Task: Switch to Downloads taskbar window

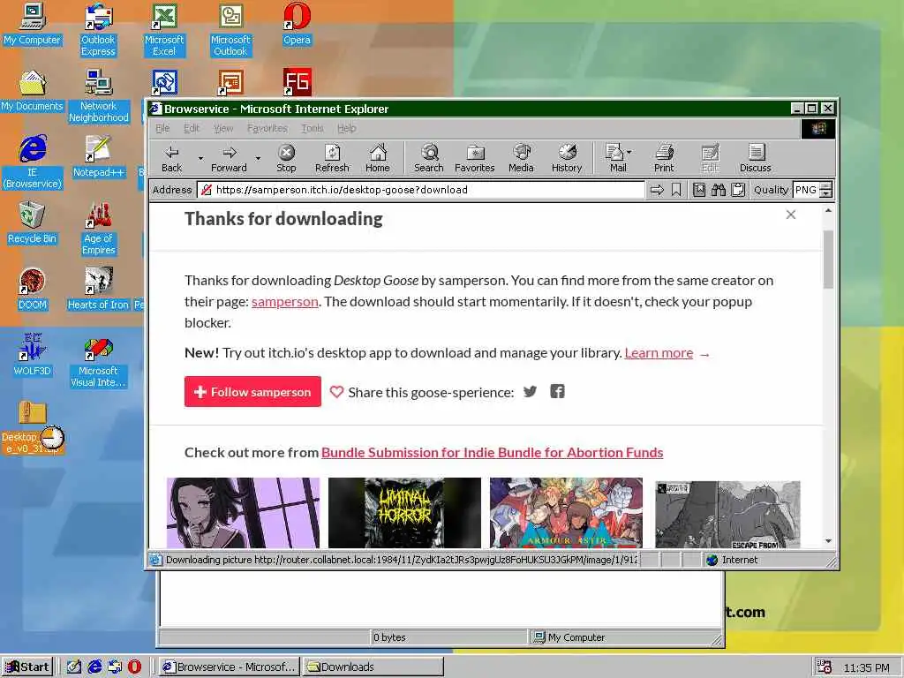Action: (x=373, y=667)
